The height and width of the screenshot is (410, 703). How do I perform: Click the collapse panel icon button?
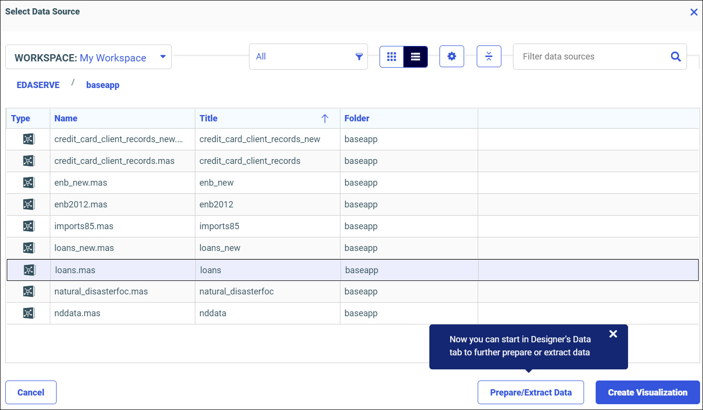click(x=489, y=57)
